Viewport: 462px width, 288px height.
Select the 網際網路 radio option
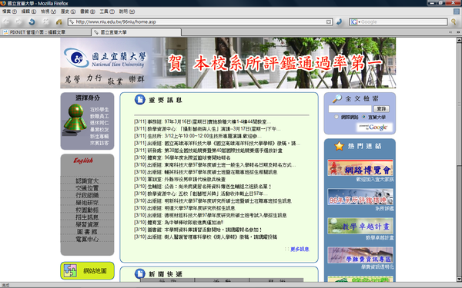pyautogui.click(x=336, y=117)
